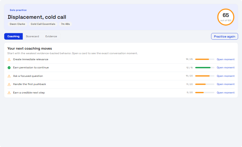Click the Ask a focused question progress bar

[x=205, y=76]
